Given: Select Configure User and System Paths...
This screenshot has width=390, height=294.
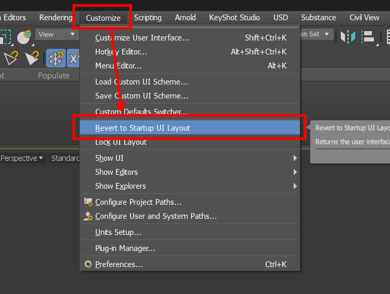Looking at the screenshot, I should pyautogui.click(x=190, y=216).
